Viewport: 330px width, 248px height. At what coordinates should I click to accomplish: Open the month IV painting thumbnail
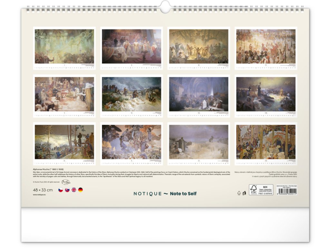tap(266, 46)
